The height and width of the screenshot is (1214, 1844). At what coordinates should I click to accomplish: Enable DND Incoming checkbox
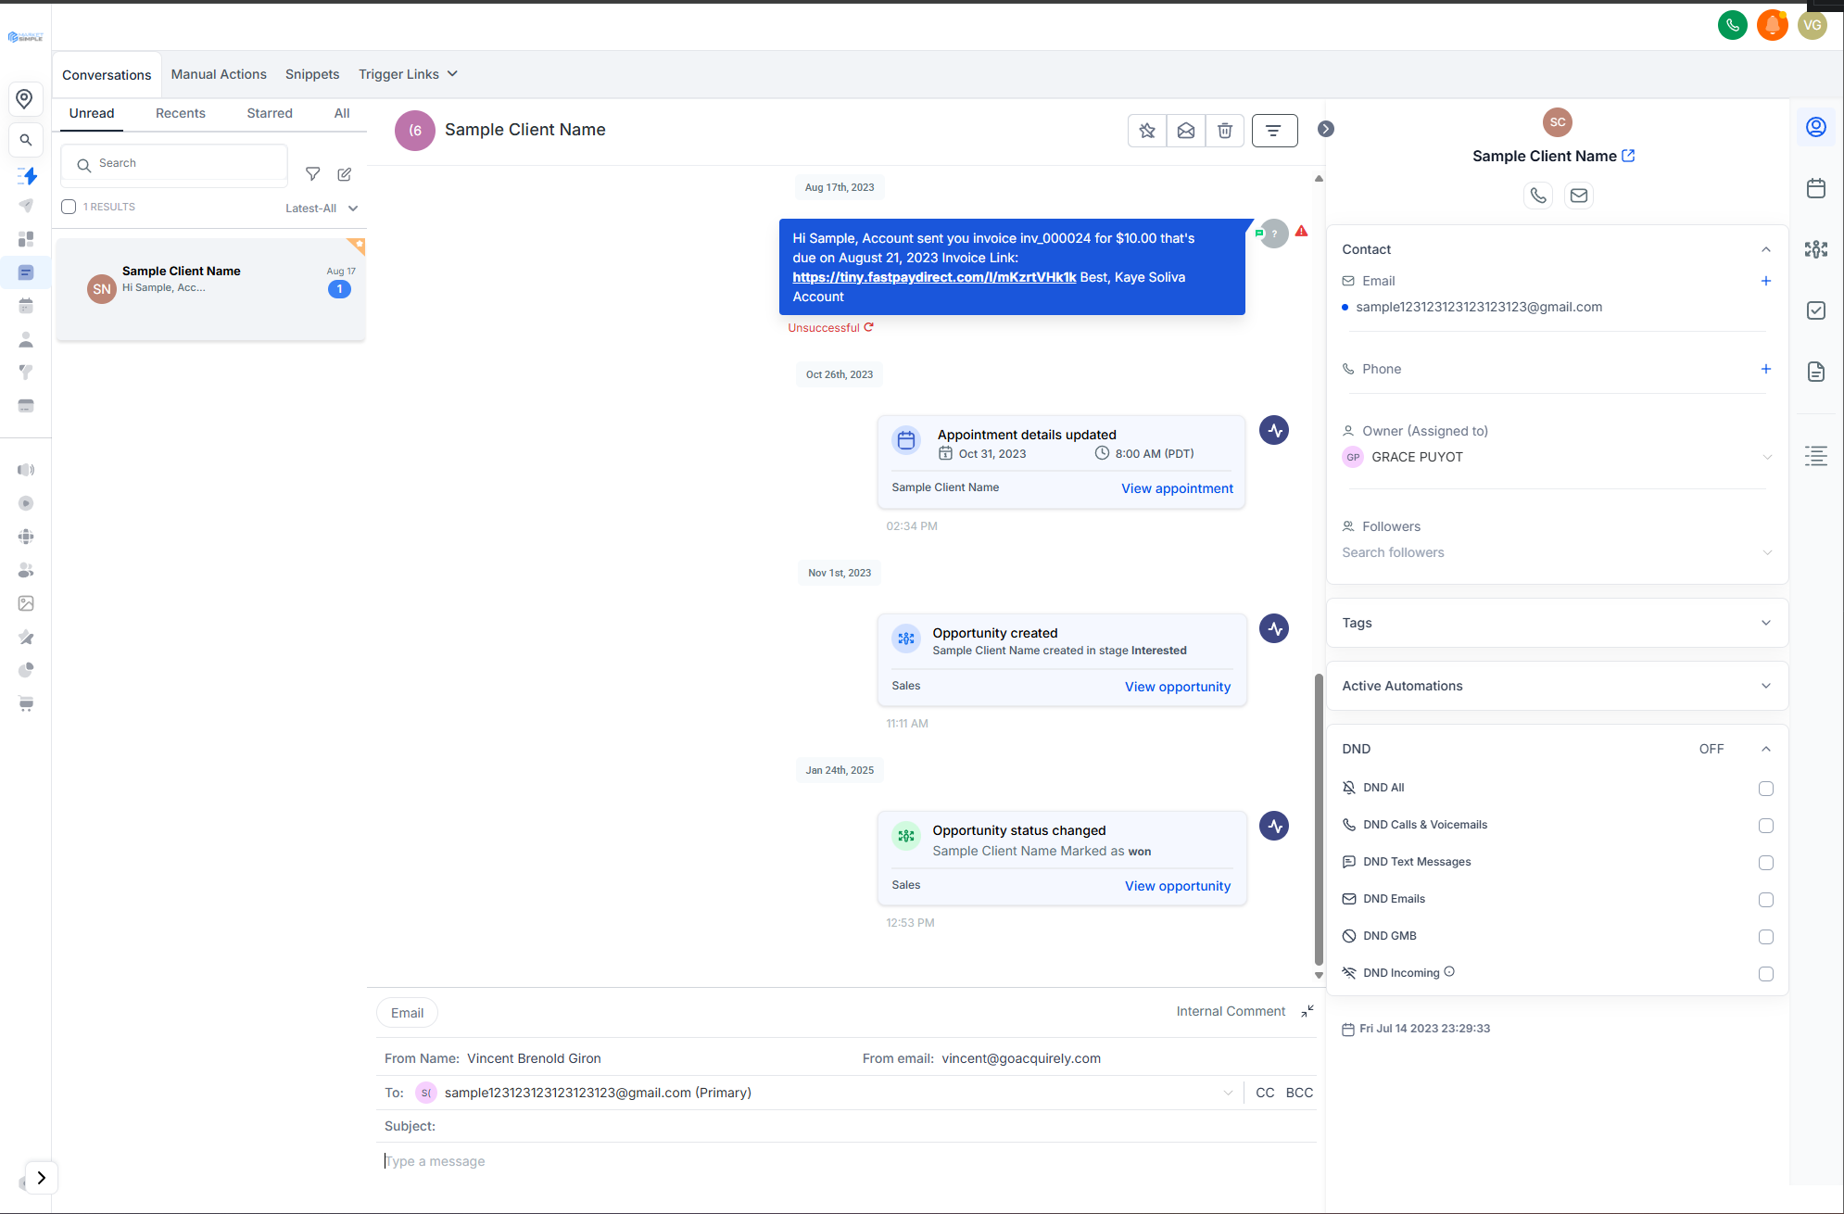coord(1766,974)
